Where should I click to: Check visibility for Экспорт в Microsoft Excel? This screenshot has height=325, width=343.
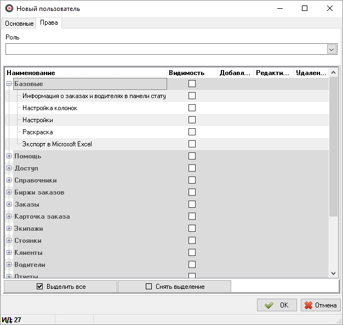point(192,144)
